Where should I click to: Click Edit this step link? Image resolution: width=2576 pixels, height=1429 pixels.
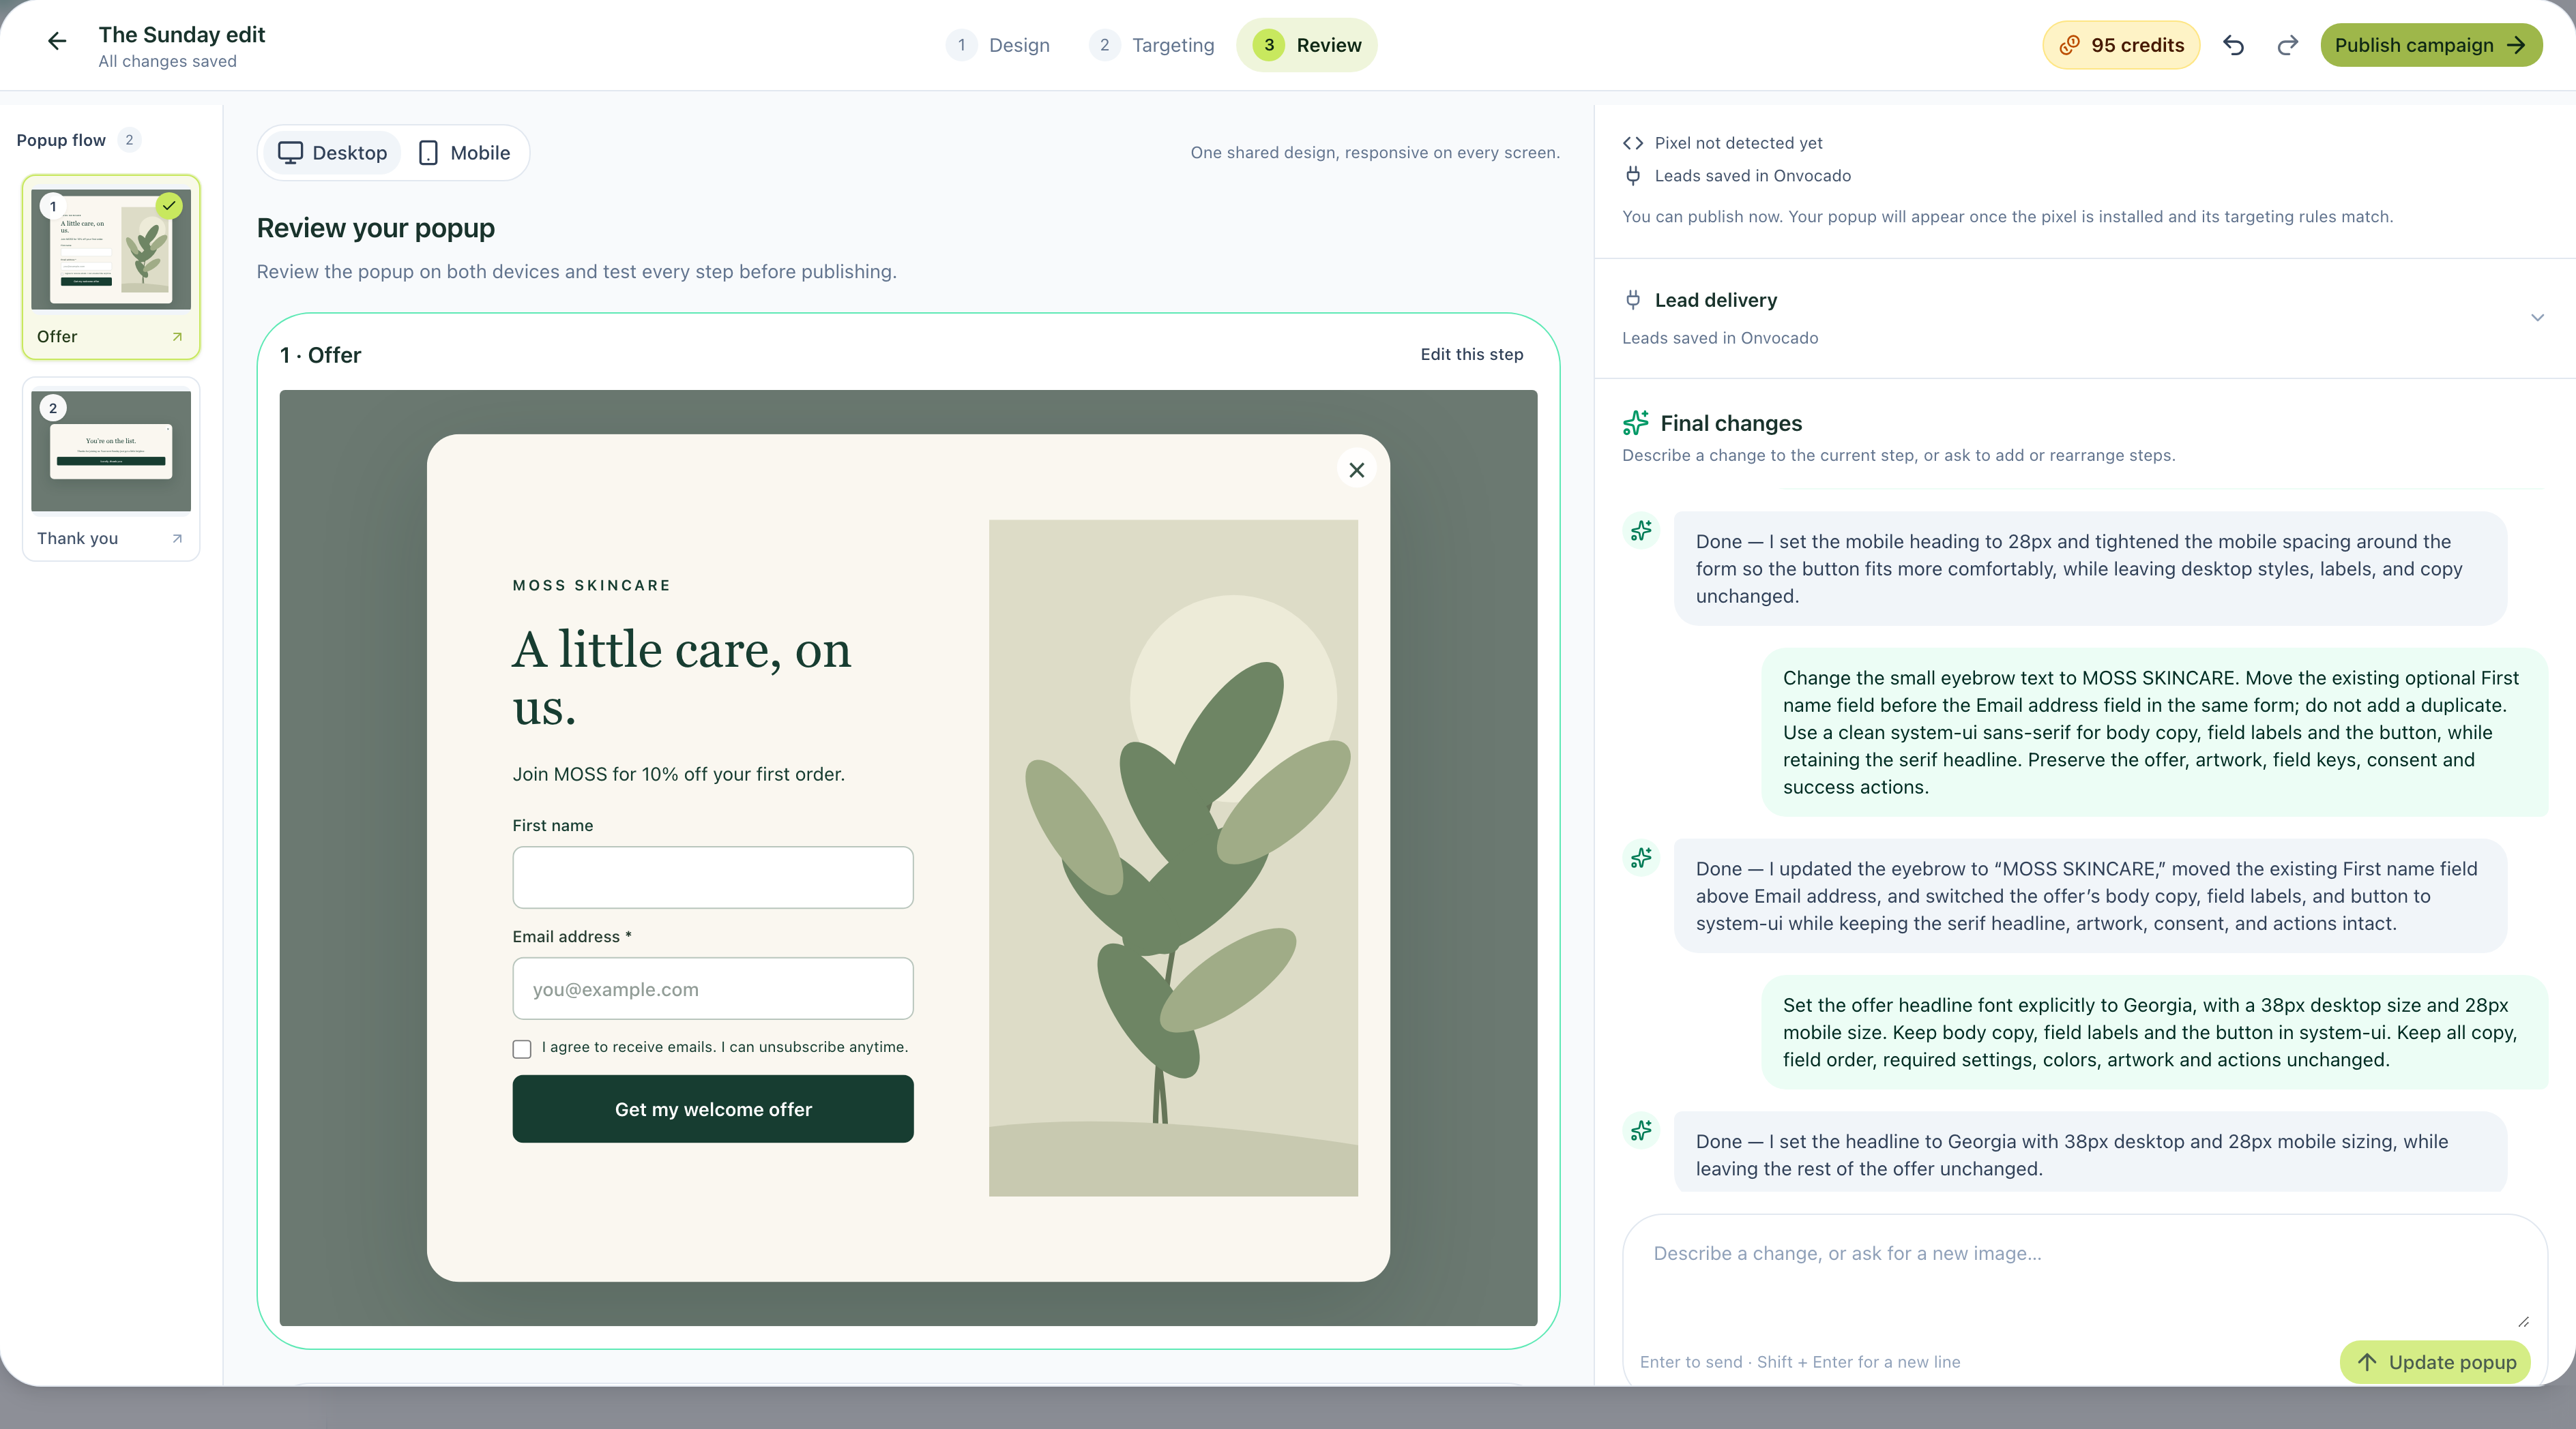[x=1471, y=355]
